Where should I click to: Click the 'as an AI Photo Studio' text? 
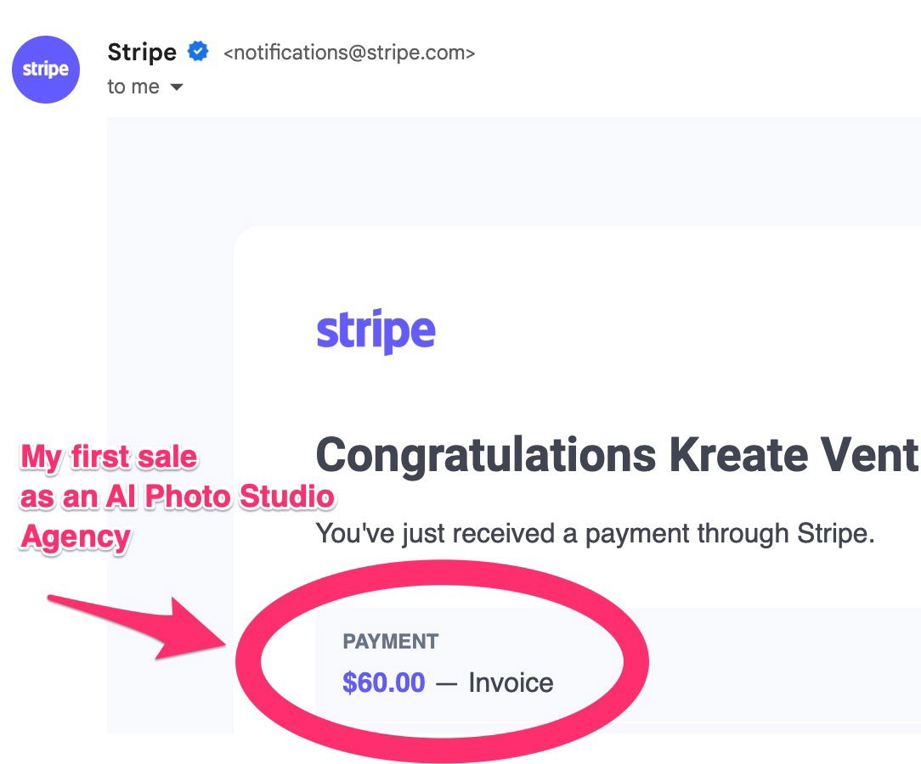click(x=177, y=497)
